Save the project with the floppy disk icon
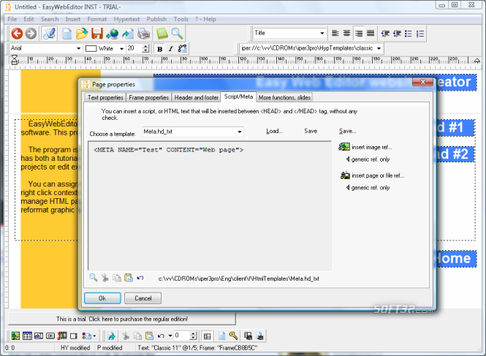 point(97,34)
